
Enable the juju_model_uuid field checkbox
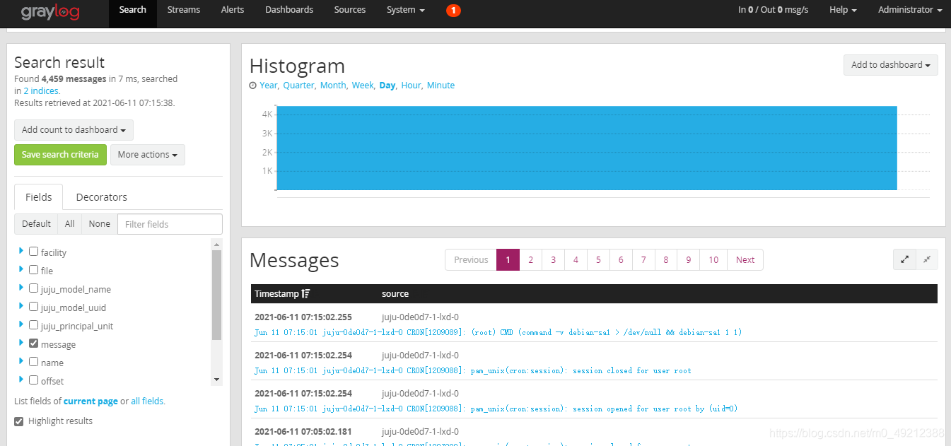point(33,306)
